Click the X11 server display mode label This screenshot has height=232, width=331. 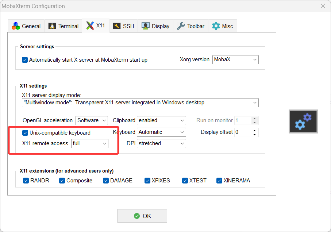point(51,95)
